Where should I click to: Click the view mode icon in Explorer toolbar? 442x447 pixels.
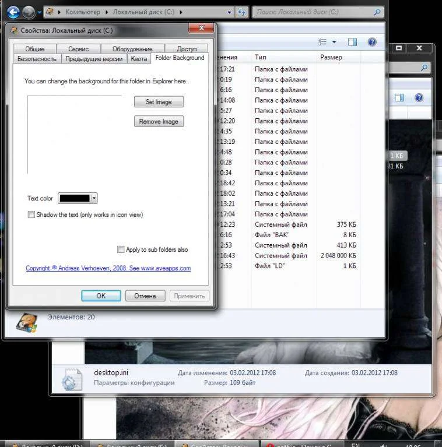322,42
